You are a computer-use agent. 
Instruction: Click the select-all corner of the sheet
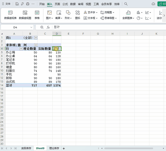(x=2, y=34)
